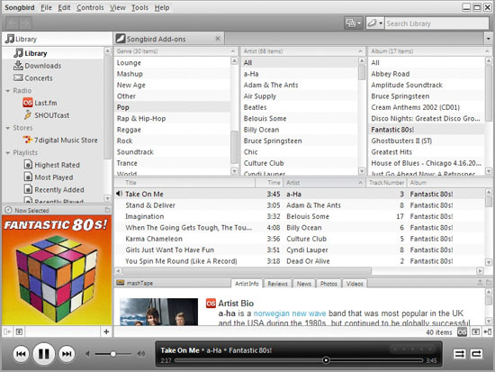Open the search engine dropdown arrow
Viewport: 495px width, 372px height.
[x=381, y=23]
